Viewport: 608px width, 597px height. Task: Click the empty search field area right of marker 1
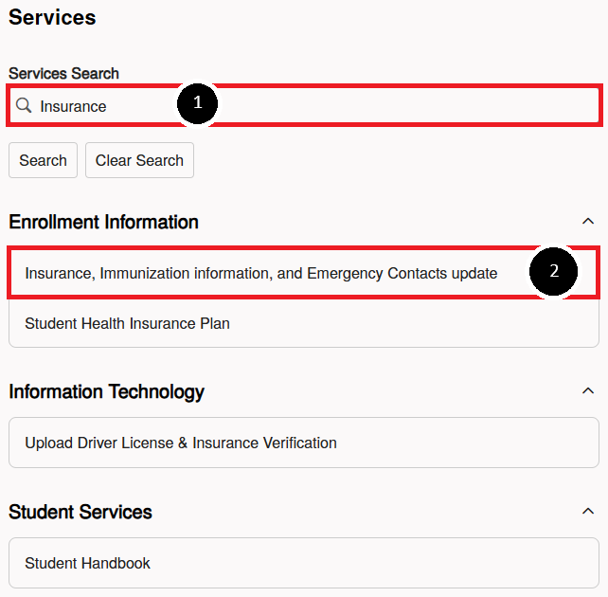pos(407,105)
